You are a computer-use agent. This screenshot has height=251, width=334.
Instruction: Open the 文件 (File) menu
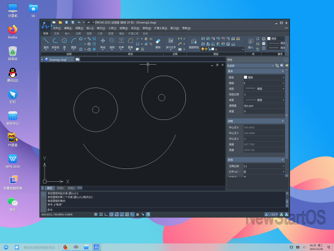click(56, 27)
